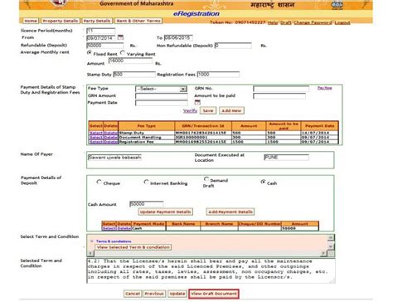
Task: Click the monthly rent Amount field
Action: (130, 61)
